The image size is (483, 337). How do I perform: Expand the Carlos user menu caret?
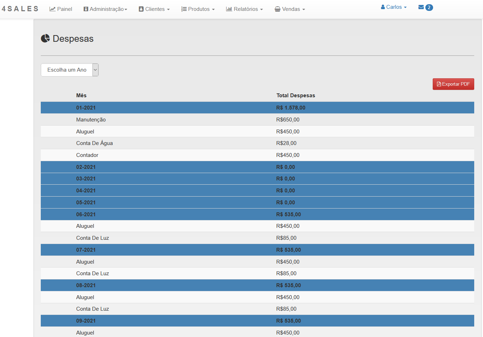pyautogui.click(x=405, y=7)
